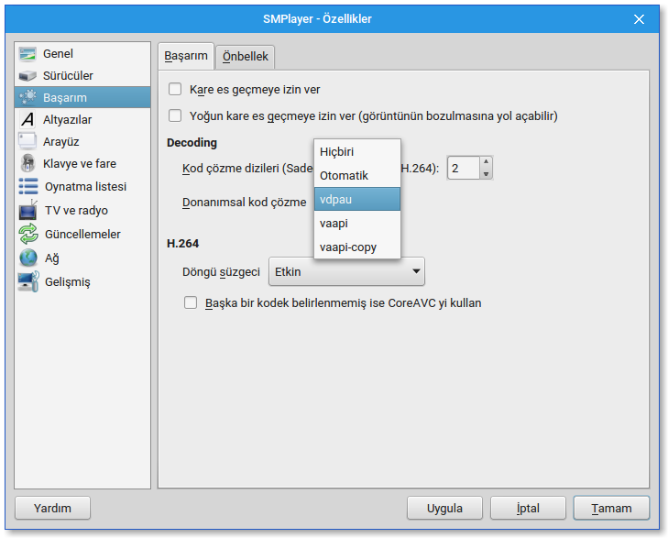Viewport: 668px width, 538px height.
Task: Select the Başarım gear icon
Action: [x=27, y=97]
